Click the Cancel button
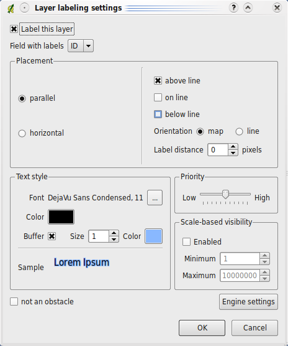The height and width of the screenshot is (346, 288). [254, 328]
